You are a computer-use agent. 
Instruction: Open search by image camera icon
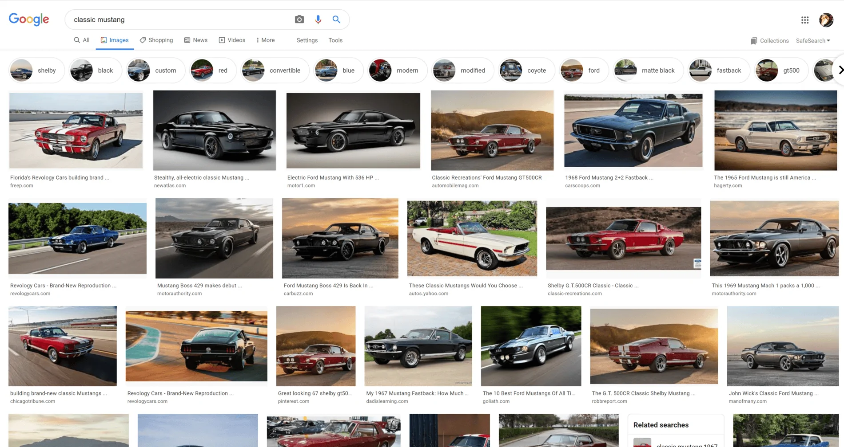[x=299, y=20]
